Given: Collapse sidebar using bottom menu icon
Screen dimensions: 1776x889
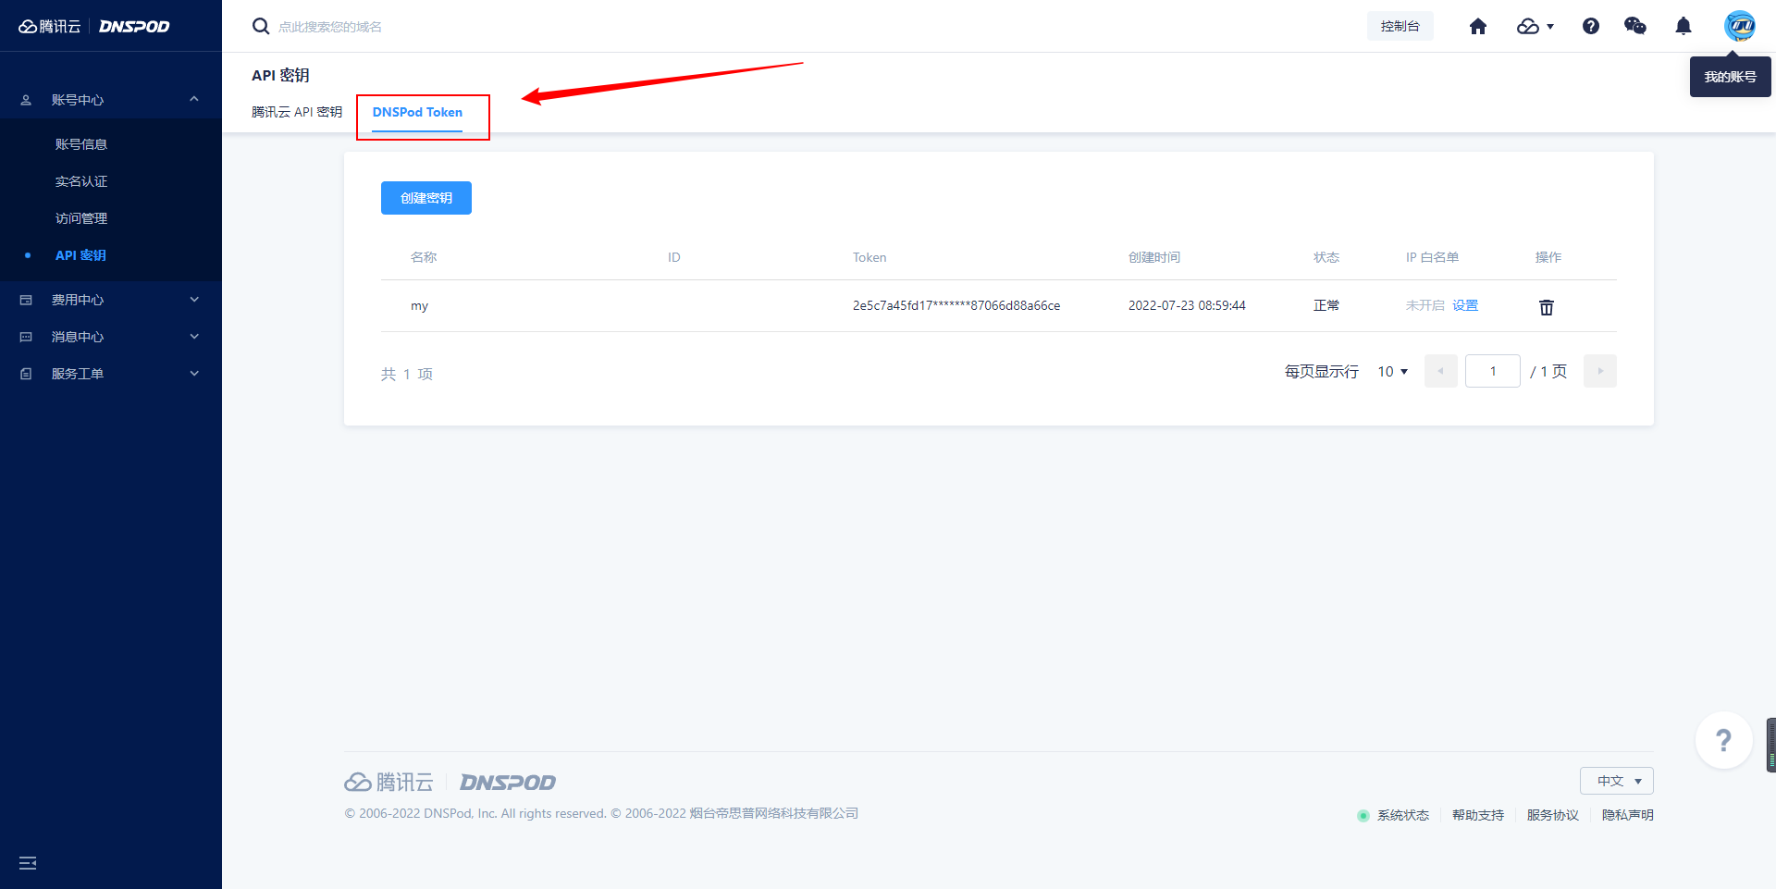Looking at the screenshot, I should pos(28,863).
